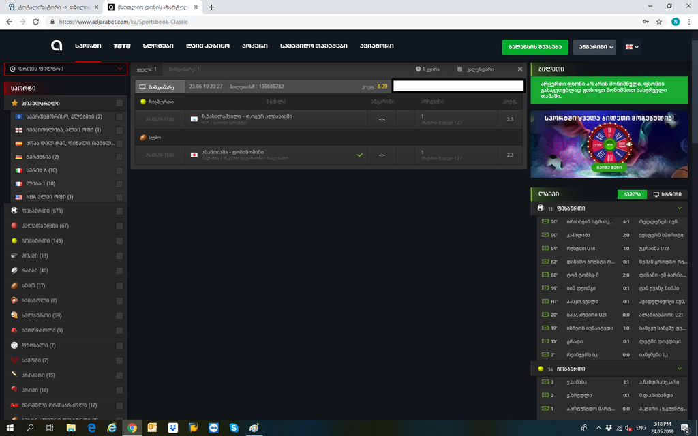
Task: Collapse the live ჩოგბურთი section chevron
Action: click(680, 369)
